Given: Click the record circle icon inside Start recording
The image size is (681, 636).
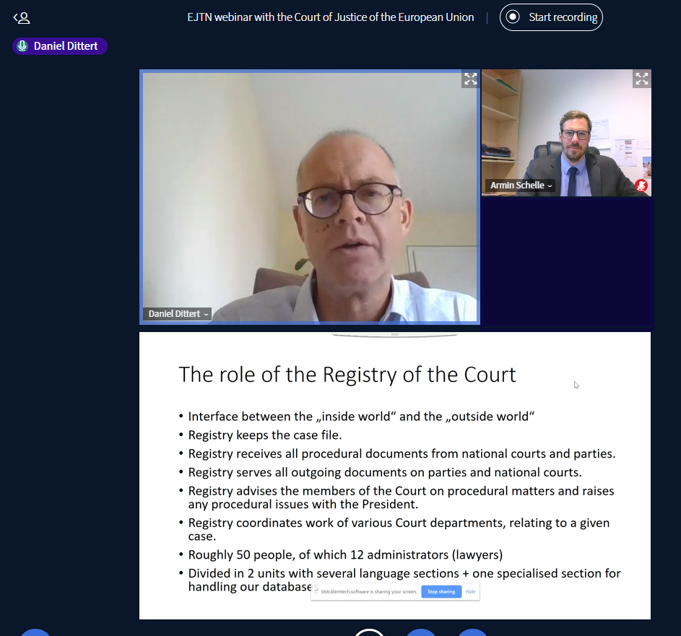Looking at the screenshot, I should coord(513,17).
